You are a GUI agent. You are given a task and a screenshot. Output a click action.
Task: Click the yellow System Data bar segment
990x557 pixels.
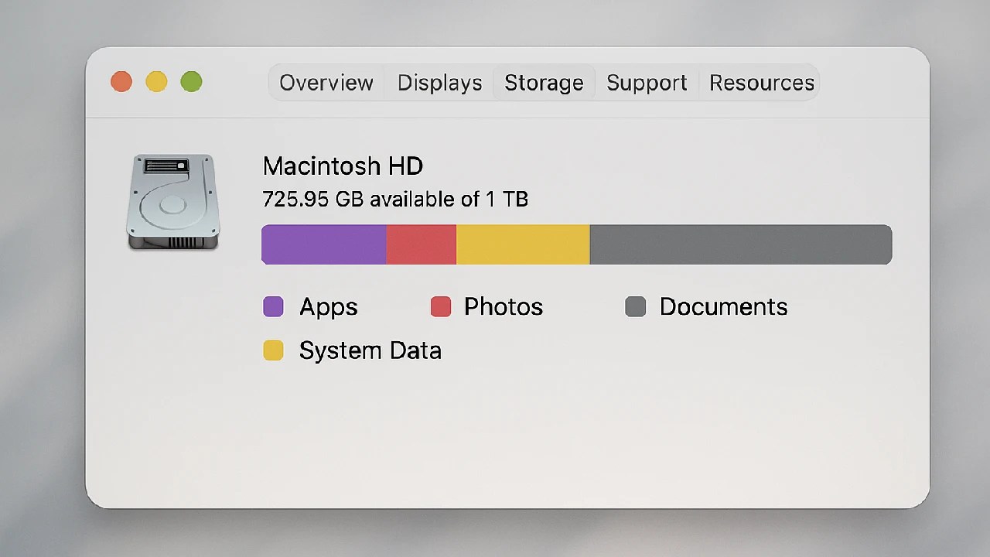click(x=523, y=244)
